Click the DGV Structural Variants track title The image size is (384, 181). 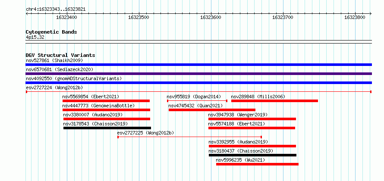click(x=60, y=55)
